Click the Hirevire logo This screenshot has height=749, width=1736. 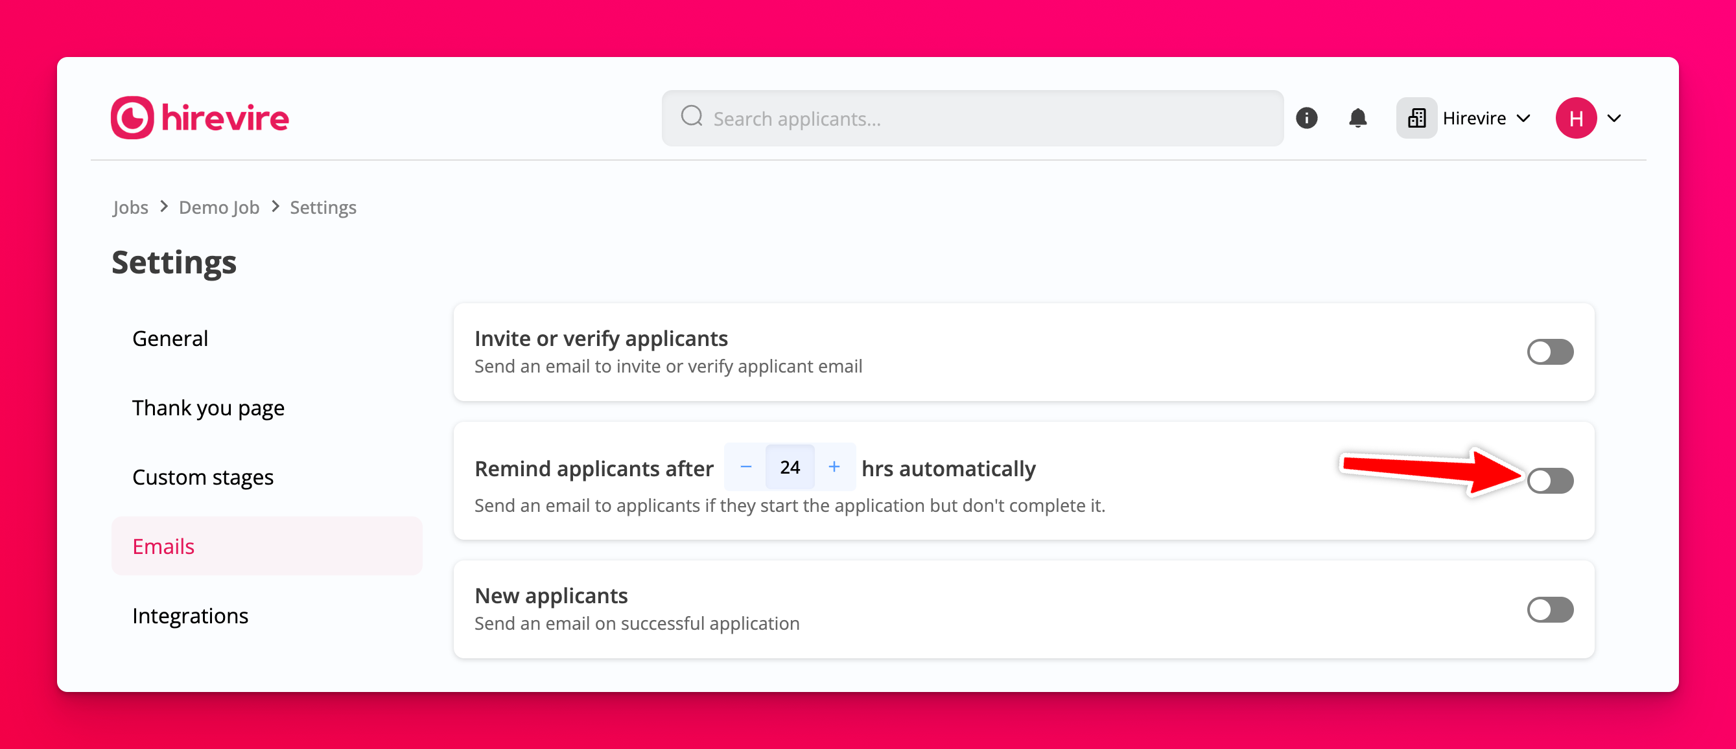200,118
